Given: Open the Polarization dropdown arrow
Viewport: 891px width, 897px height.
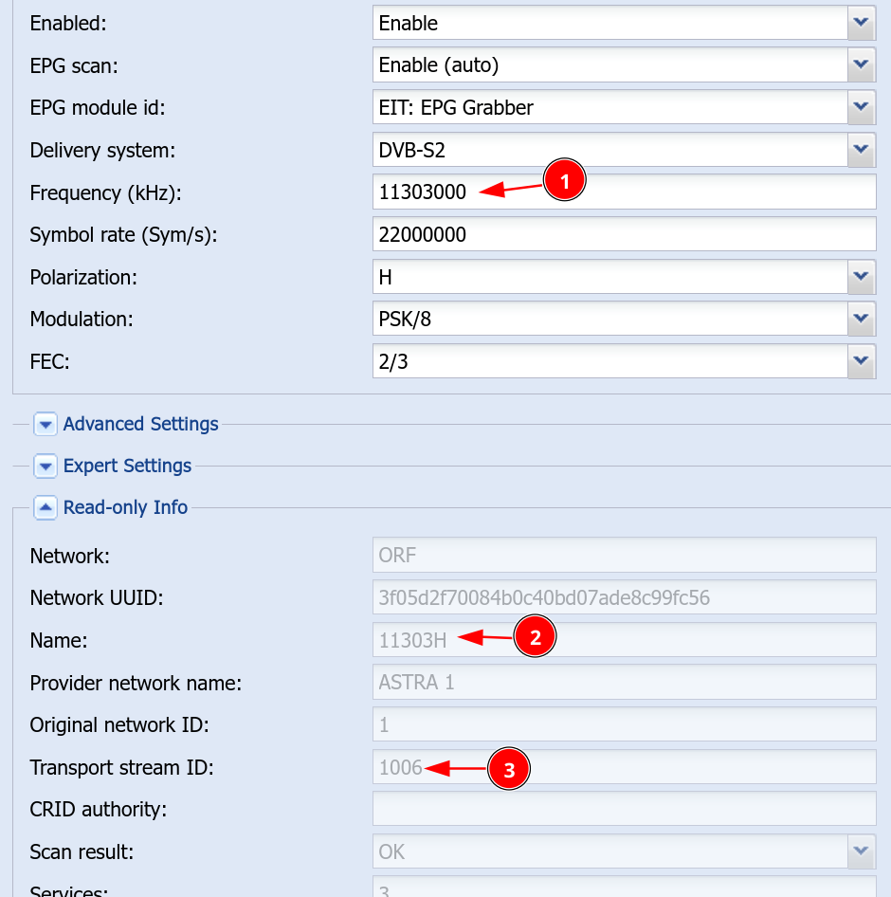Looking at the screenshot, I should click(x=862, y=277).
